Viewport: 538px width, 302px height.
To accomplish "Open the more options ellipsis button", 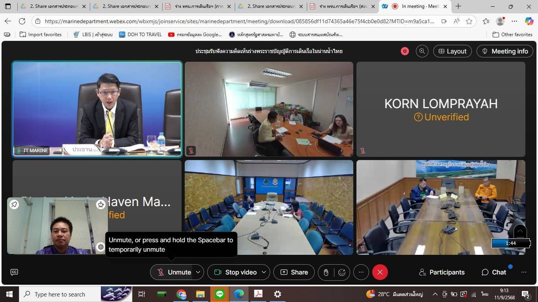I will point(361,272).
